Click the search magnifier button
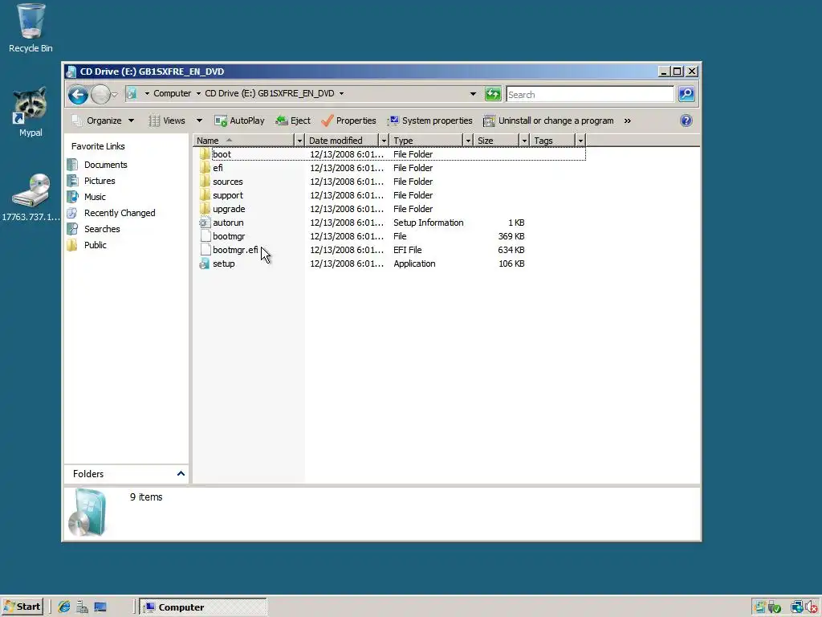The width and height of the screenshot is (822, 617). coord(686,94)
